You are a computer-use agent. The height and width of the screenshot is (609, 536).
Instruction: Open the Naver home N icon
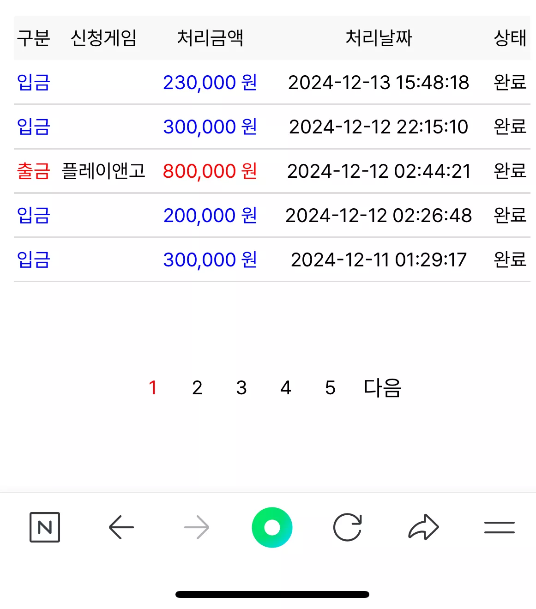click(45, 527)
